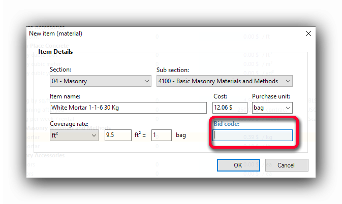Click the Item name text field

tap(128, 108)
